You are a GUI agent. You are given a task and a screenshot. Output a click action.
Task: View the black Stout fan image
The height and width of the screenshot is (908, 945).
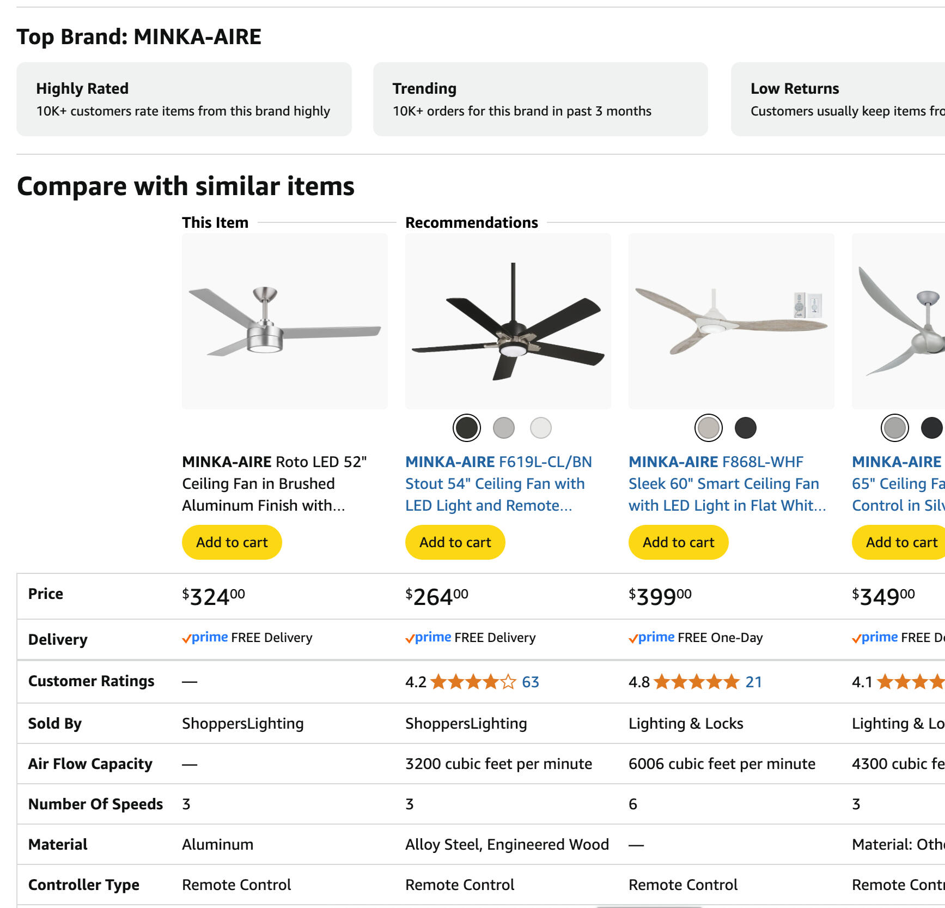[x=508, y=322]
